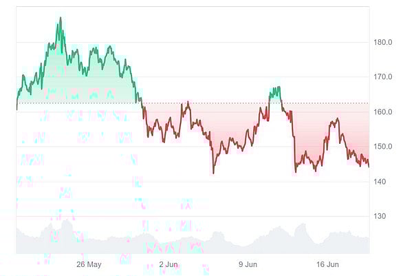Click the lowest dip between 2 Jun and 9 Jun
The image size is (414, 276).
click(x=213, y=172)
